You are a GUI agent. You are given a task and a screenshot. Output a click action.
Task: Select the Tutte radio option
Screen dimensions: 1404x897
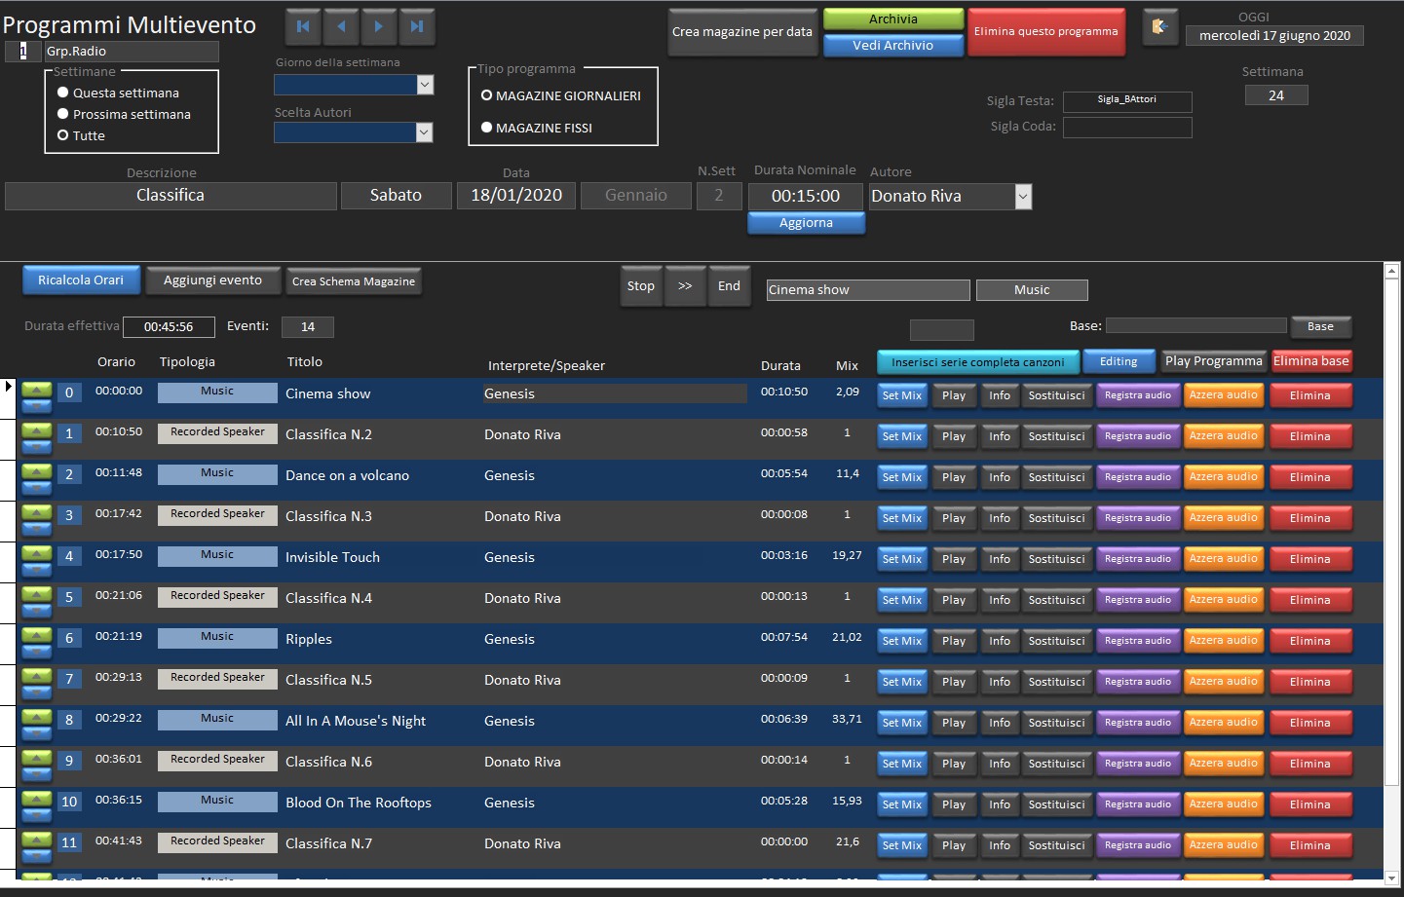click(x=62, y=135)
